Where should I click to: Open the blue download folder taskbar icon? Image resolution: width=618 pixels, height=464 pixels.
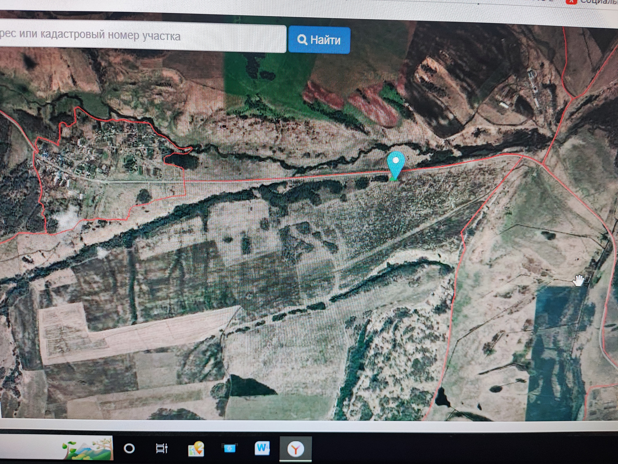(229, 448)
